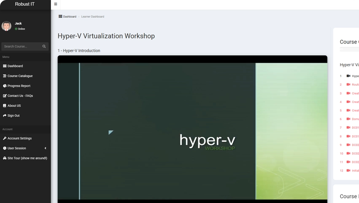The width and height of the screenshot is (359, 203).
Task: Click the video icon for lesson 1
Action: [x=348, y=76]
